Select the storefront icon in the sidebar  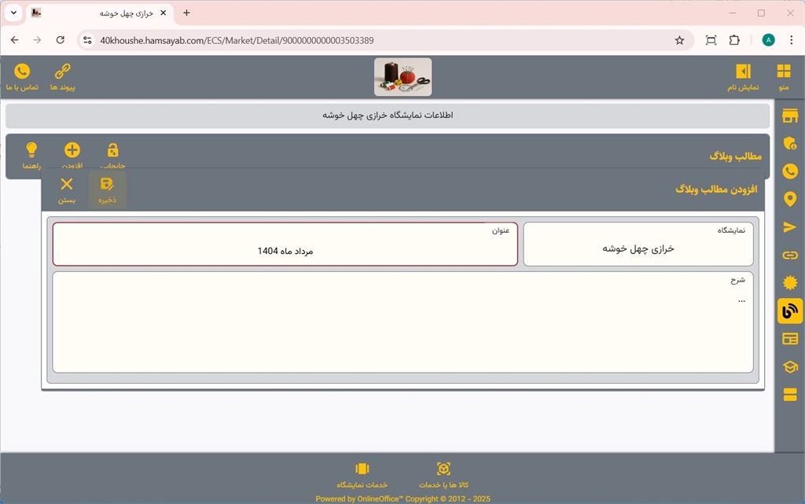(790, 116)
